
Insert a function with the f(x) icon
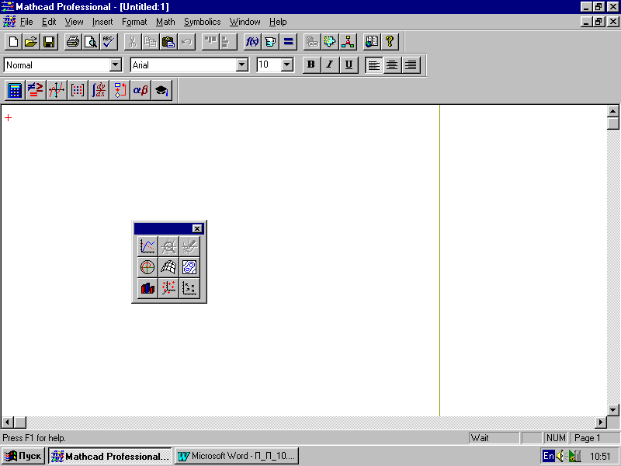pos(252,42)
